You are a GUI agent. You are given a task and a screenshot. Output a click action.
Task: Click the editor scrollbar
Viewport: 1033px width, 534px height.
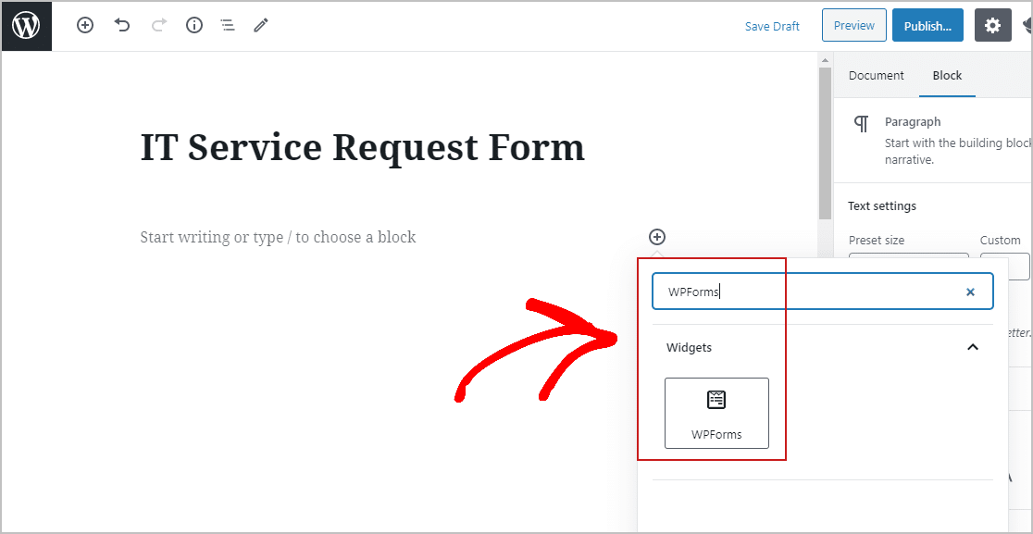[825, 139]
